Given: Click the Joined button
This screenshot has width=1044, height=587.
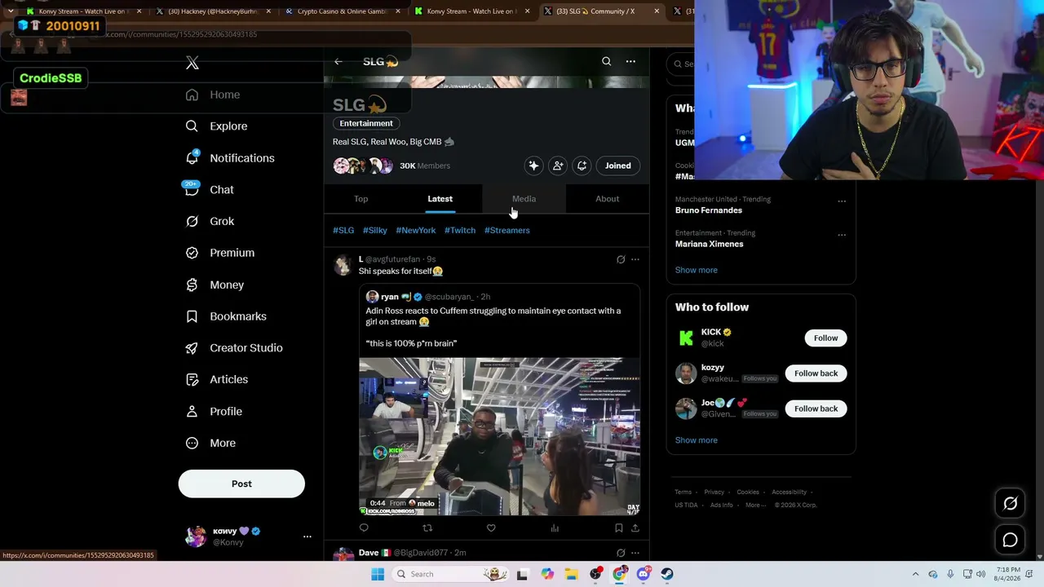Looking at the screenshot, I should (617, 166).
